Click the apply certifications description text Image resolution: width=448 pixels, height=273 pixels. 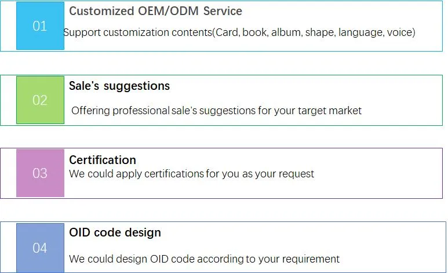pyautogui.click(x=191, y=173)
